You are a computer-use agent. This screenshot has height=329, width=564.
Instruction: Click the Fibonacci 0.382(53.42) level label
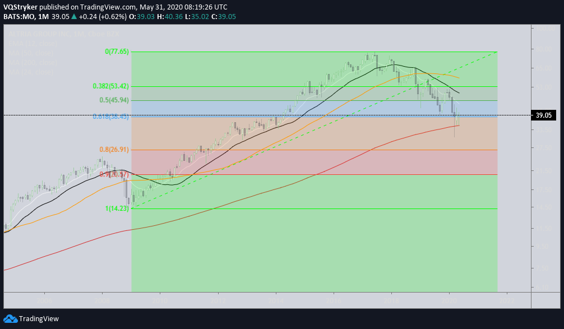[x=111, y=86]
